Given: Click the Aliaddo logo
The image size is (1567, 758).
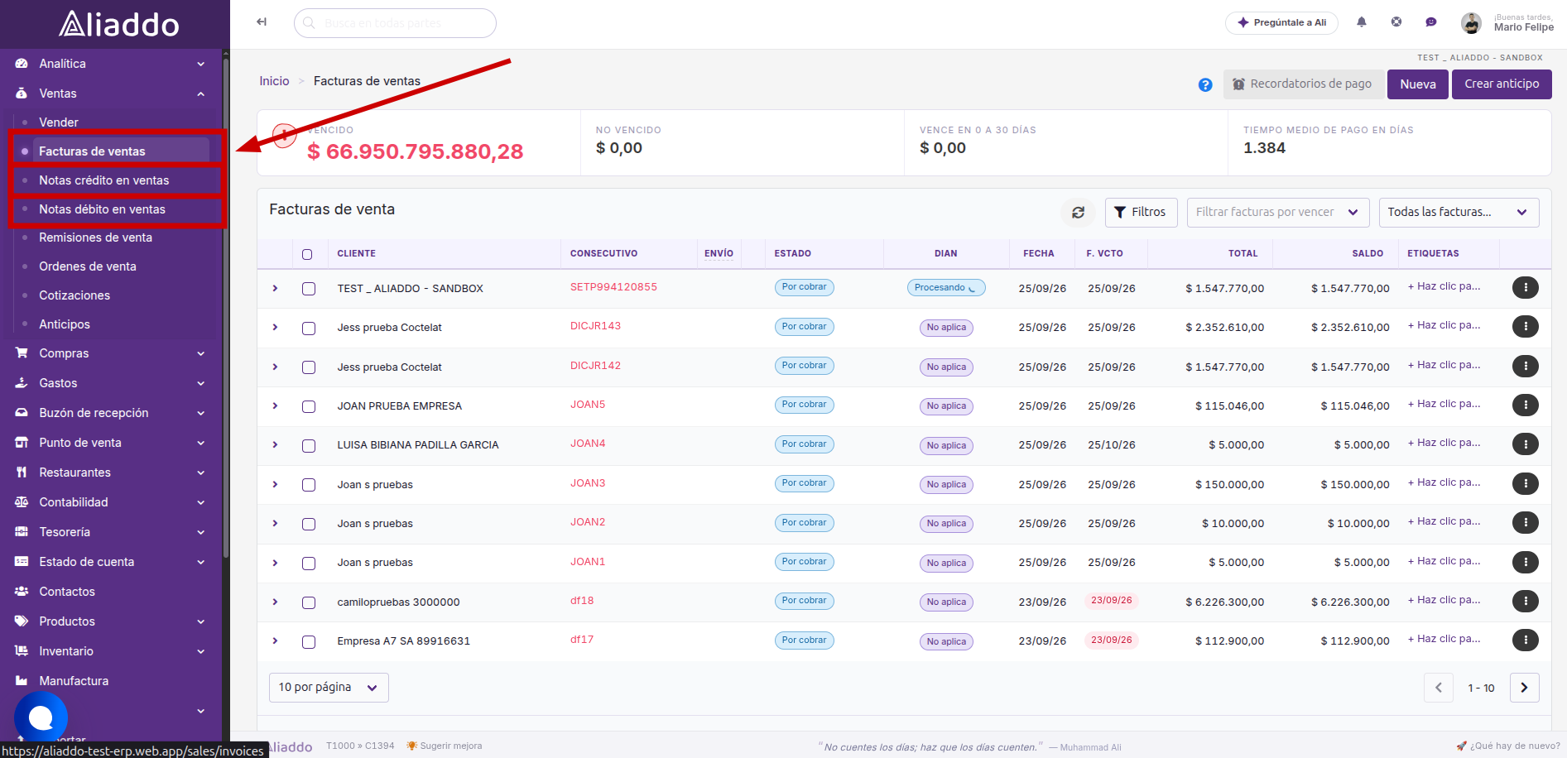Looking at the screenshot, I should [x=119, y=24].
